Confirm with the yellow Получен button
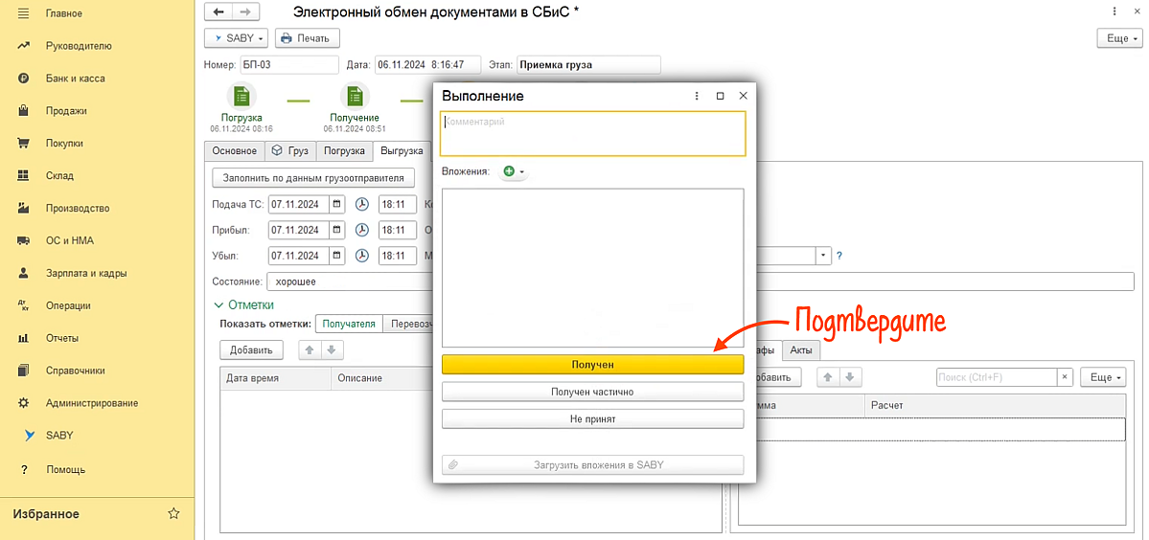Viewport: 1149px width, 540px height. click(592, 365)
